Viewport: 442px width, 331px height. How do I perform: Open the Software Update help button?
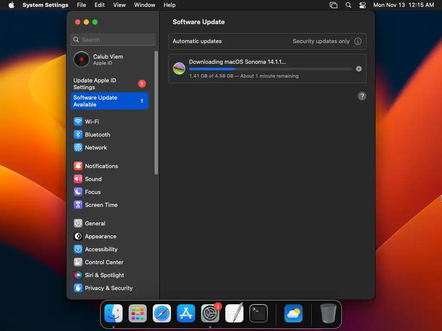click(x=362, y=96)
